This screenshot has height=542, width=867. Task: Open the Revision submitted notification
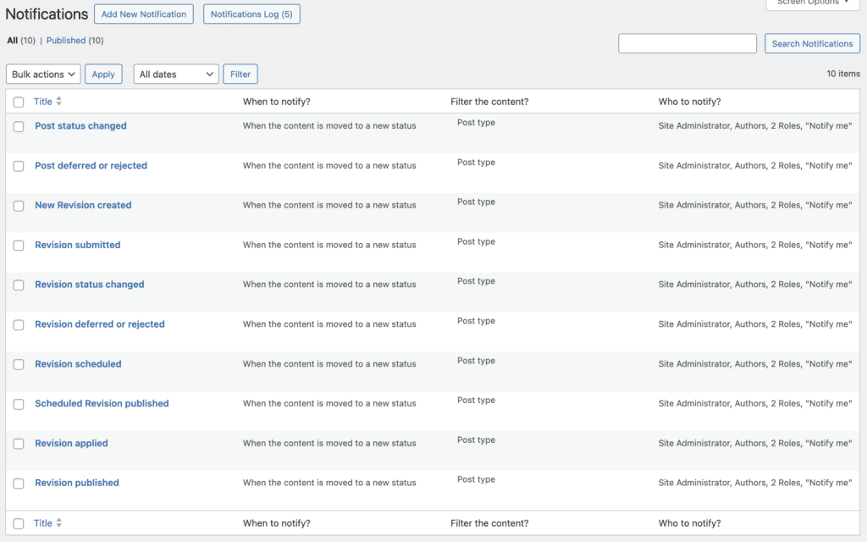(x=77, y=245)
